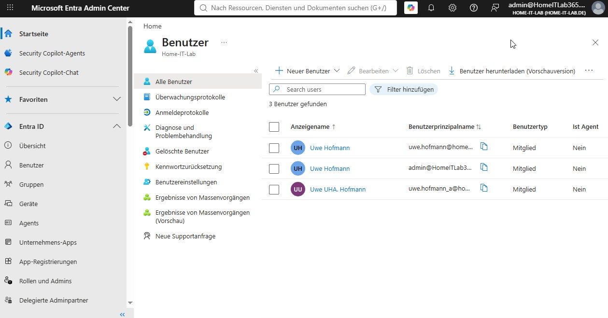Open the account avatar picture
This screenshot has width=608, height=318.
tap(598, 8)
